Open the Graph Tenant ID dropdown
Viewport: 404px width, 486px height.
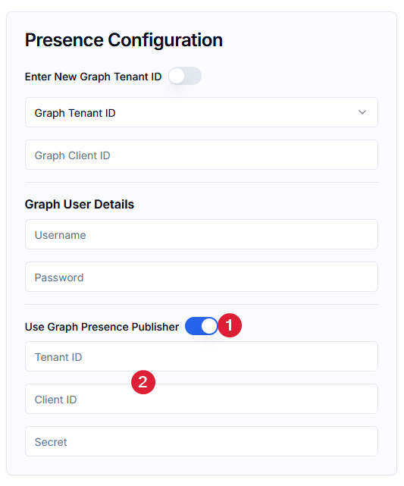[202, 112]
